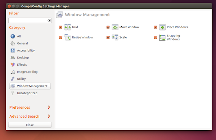Expand the Preferences section arrow
The height and width of the screenshot is (140, 216).
pos(49,107)
